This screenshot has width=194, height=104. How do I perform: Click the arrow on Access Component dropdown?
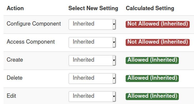114,42
